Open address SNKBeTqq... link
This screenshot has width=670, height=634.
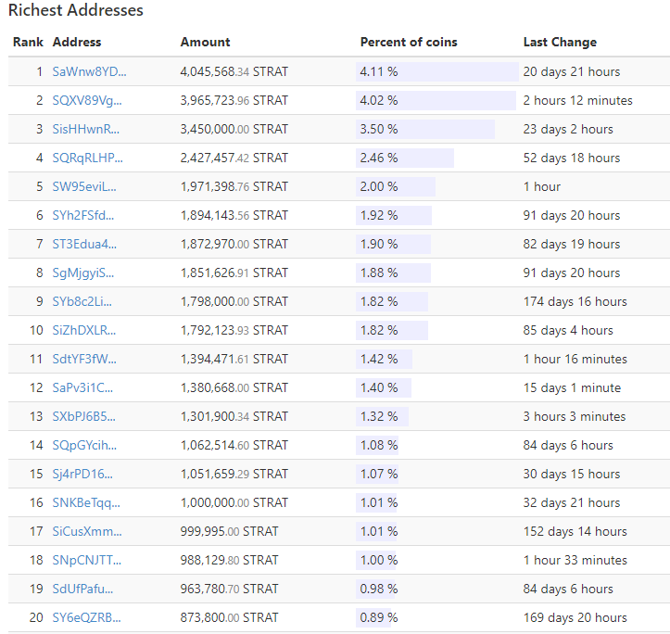tap(86, 502)
